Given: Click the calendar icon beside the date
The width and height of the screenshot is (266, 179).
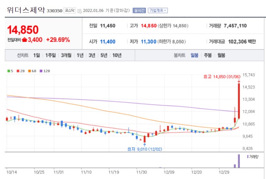Looking at the screenshot, I should [x=79, y=11].
